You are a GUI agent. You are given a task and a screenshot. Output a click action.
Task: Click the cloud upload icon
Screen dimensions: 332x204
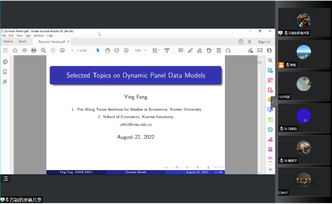(x=25, y=50)
